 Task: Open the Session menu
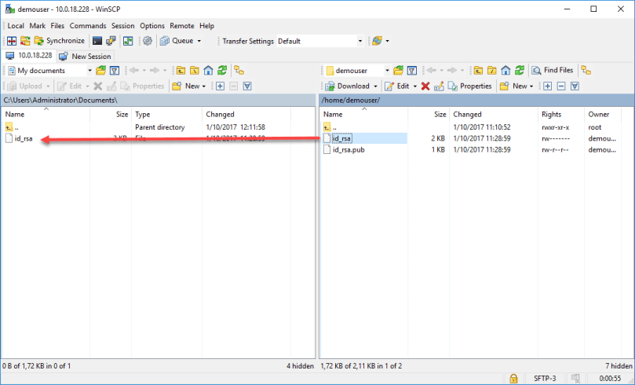(x=122, y=26)
